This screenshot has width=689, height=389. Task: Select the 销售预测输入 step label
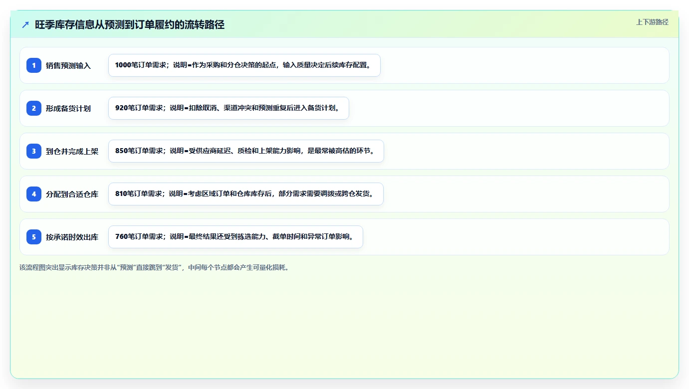[x=68, y=65]
